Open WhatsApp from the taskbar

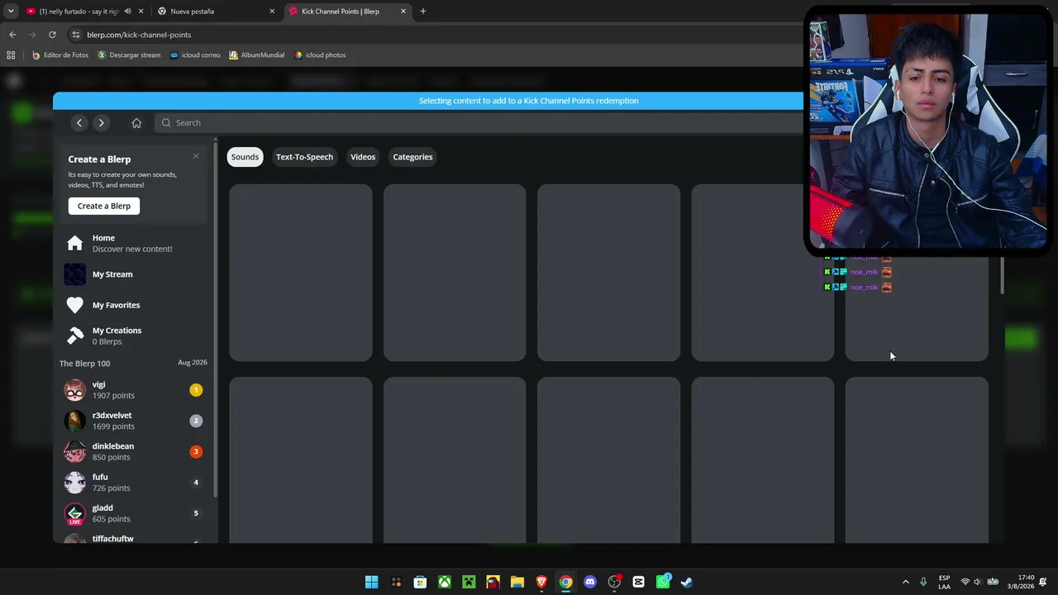click(x=663, y=582)
